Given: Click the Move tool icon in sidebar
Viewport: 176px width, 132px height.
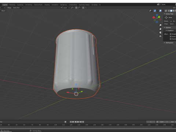Looking at the screenshot, I should pos(166,18).
